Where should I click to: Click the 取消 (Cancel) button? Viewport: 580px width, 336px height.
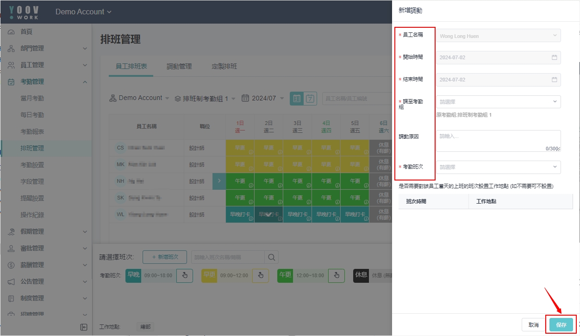[533, 325]
